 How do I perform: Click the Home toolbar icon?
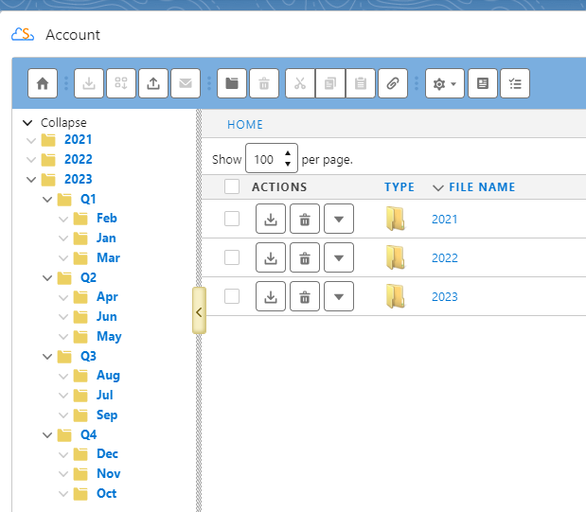click(43, 83)
